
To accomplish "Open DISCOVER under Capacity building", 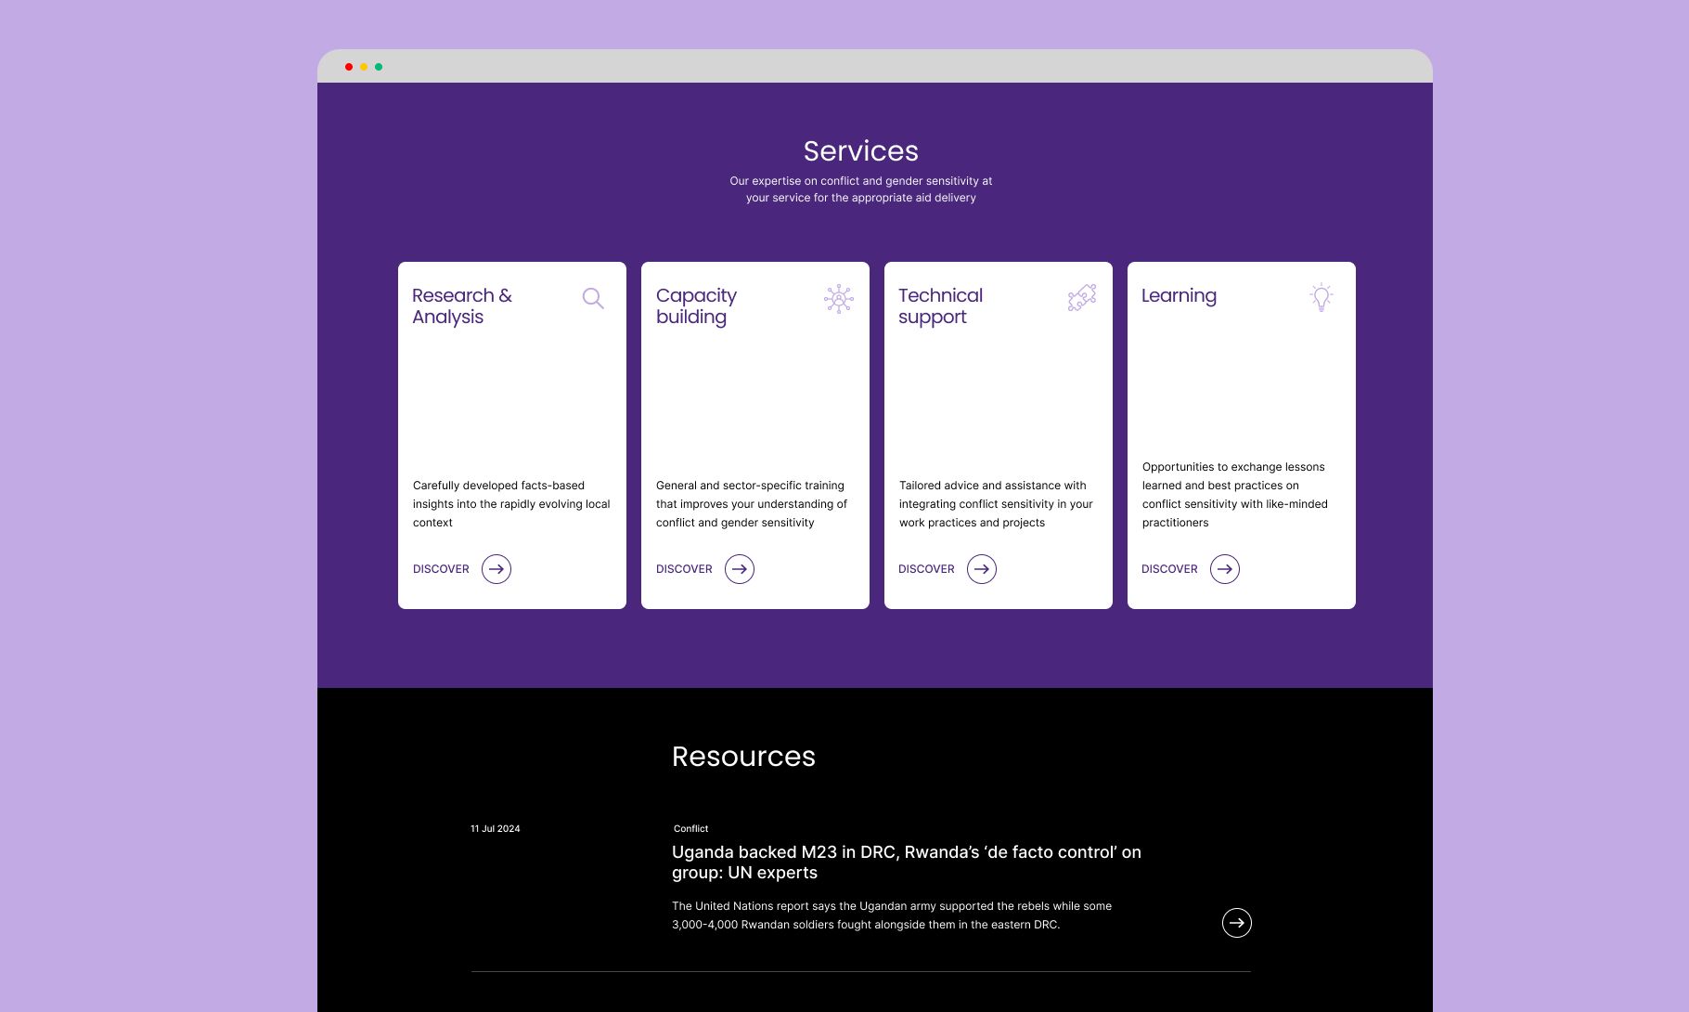I will pyautogui.click(x=684, y=569).
